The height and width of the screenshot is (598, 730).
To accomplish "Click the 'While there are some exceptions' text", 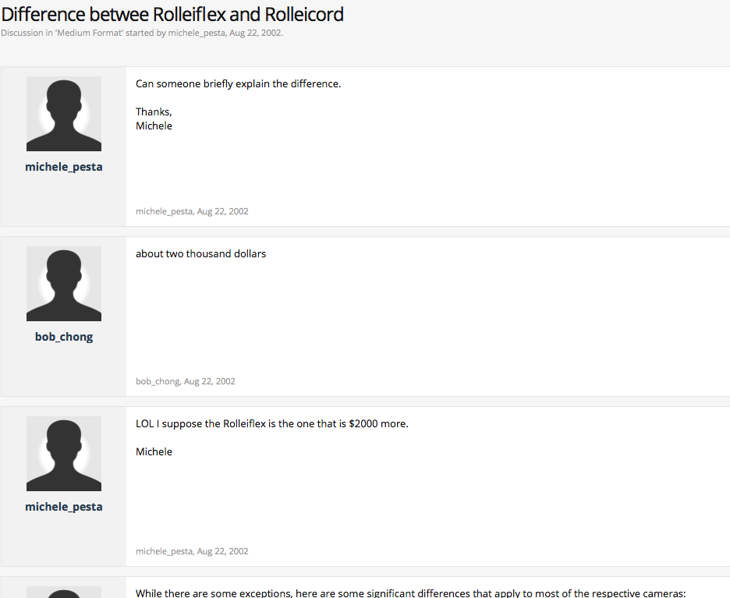I will point(410,593).
